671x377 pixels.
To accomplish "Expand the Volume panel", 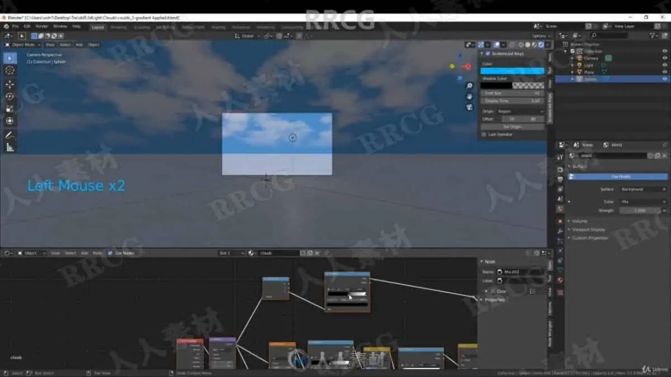I will click(580, 221).
